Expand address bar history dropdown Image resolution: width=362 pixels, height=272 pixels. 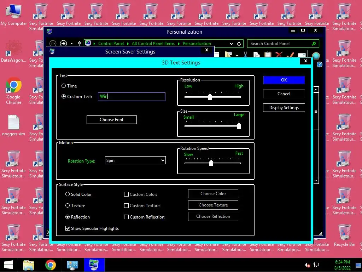231,44
